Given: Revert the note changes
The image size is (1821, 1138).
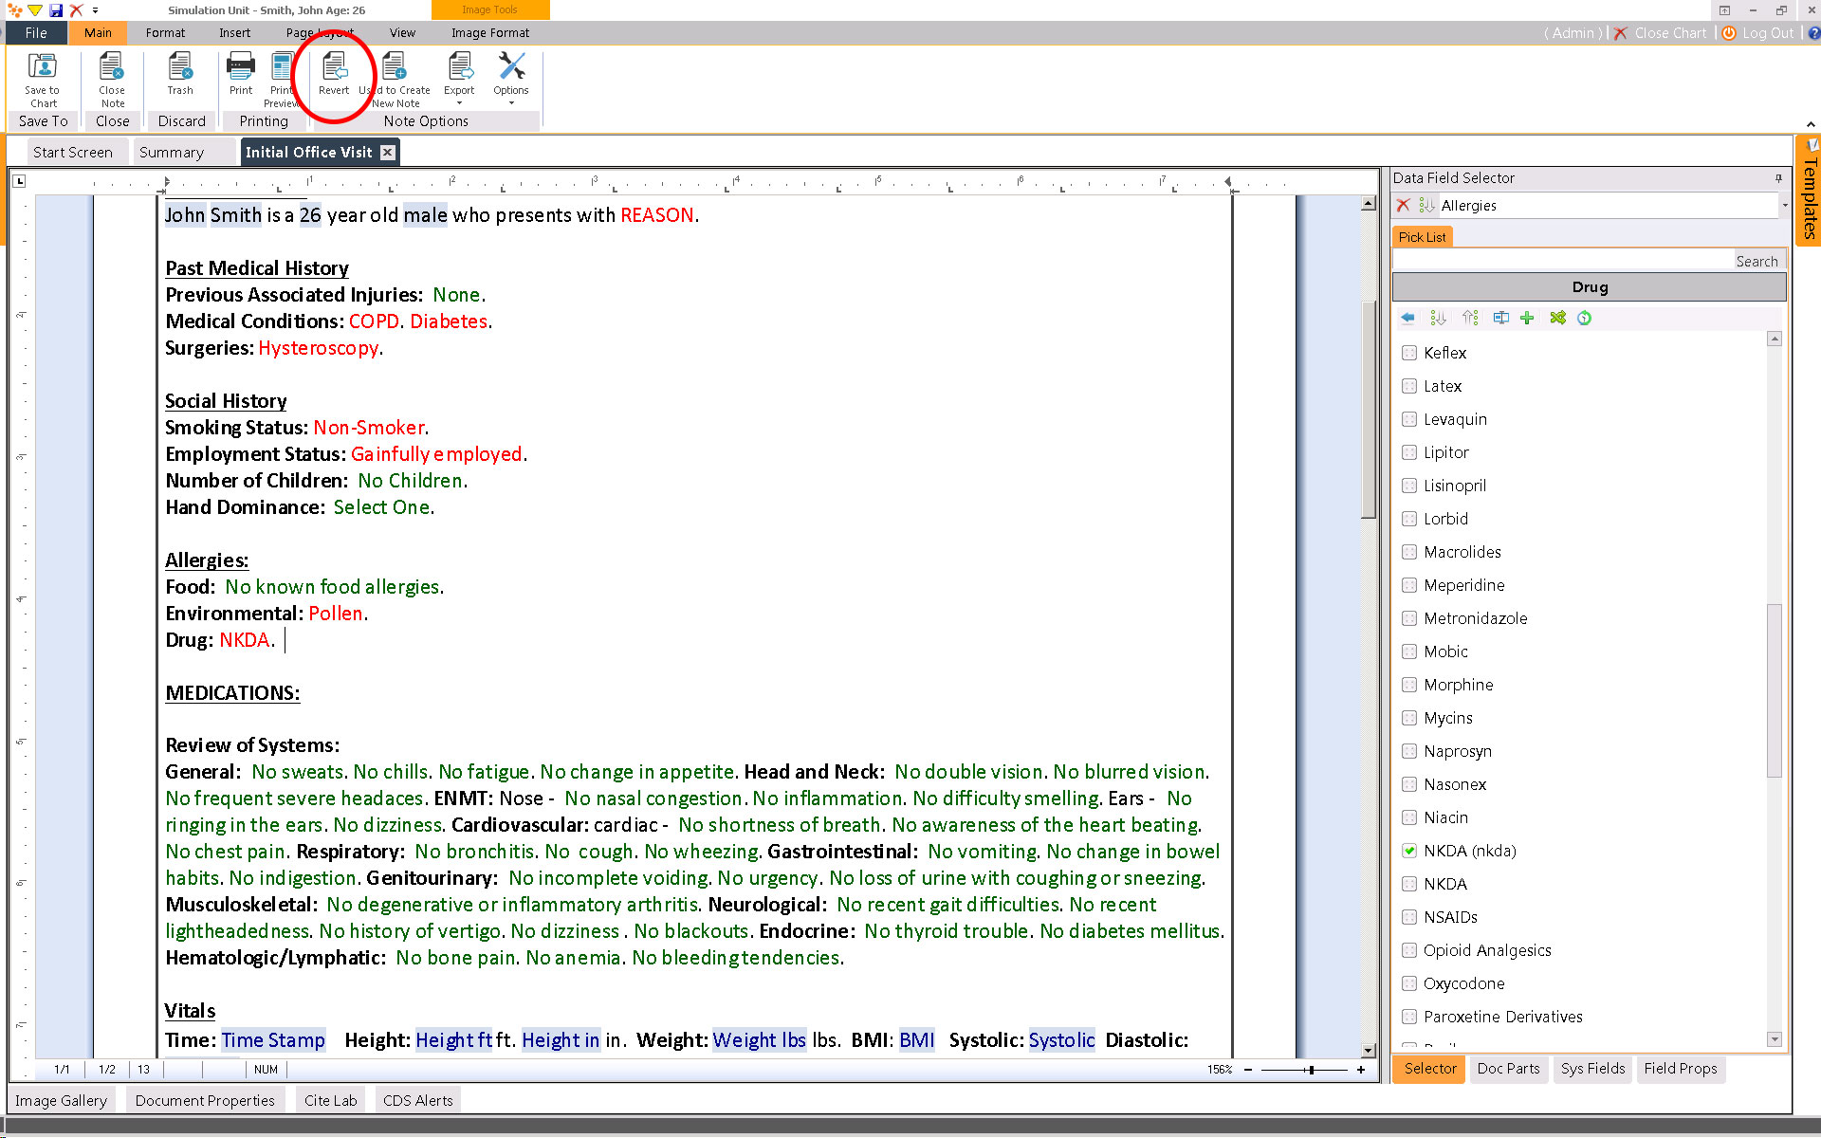Looking at the screenshot, I should coord(334,74).
